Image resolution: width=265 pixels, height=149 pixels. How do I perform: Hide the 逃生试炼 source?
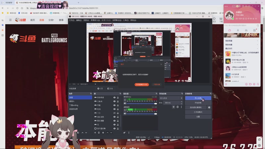[x=114, y=117]
